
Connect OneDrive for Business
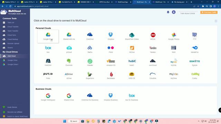pyautogui.click(x=90, y=97)
